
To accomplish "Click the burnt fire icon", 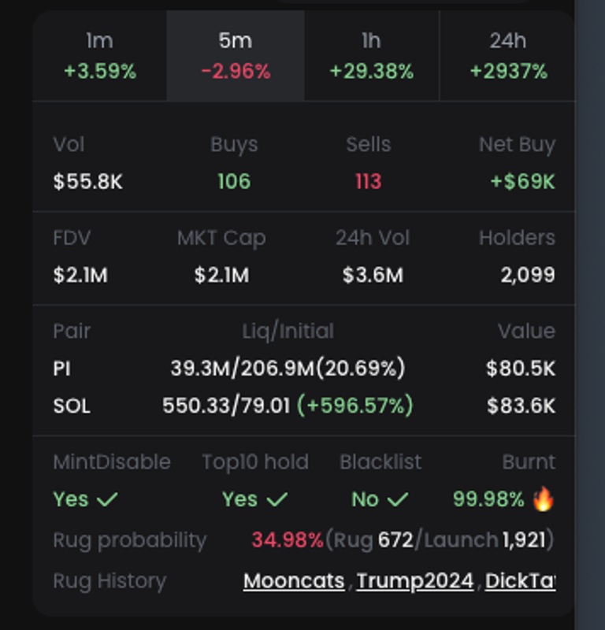I will click(x=543, y=499).
